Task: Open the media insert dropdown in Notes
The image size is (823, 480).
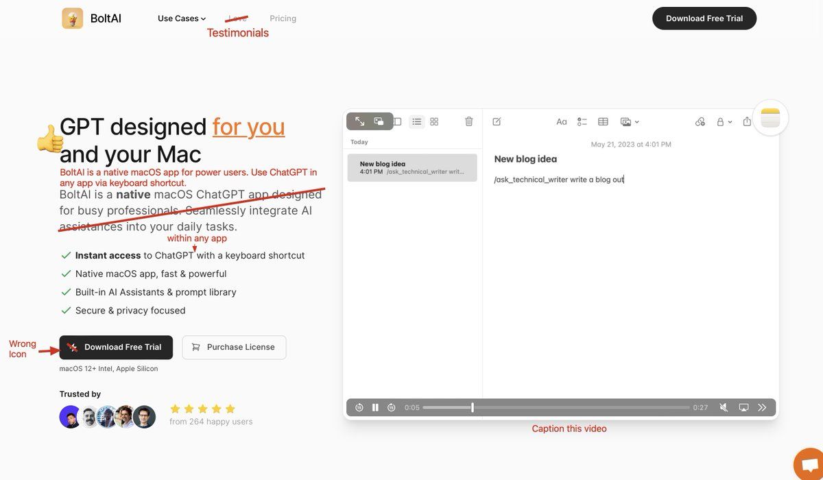Action: (630, 121)
